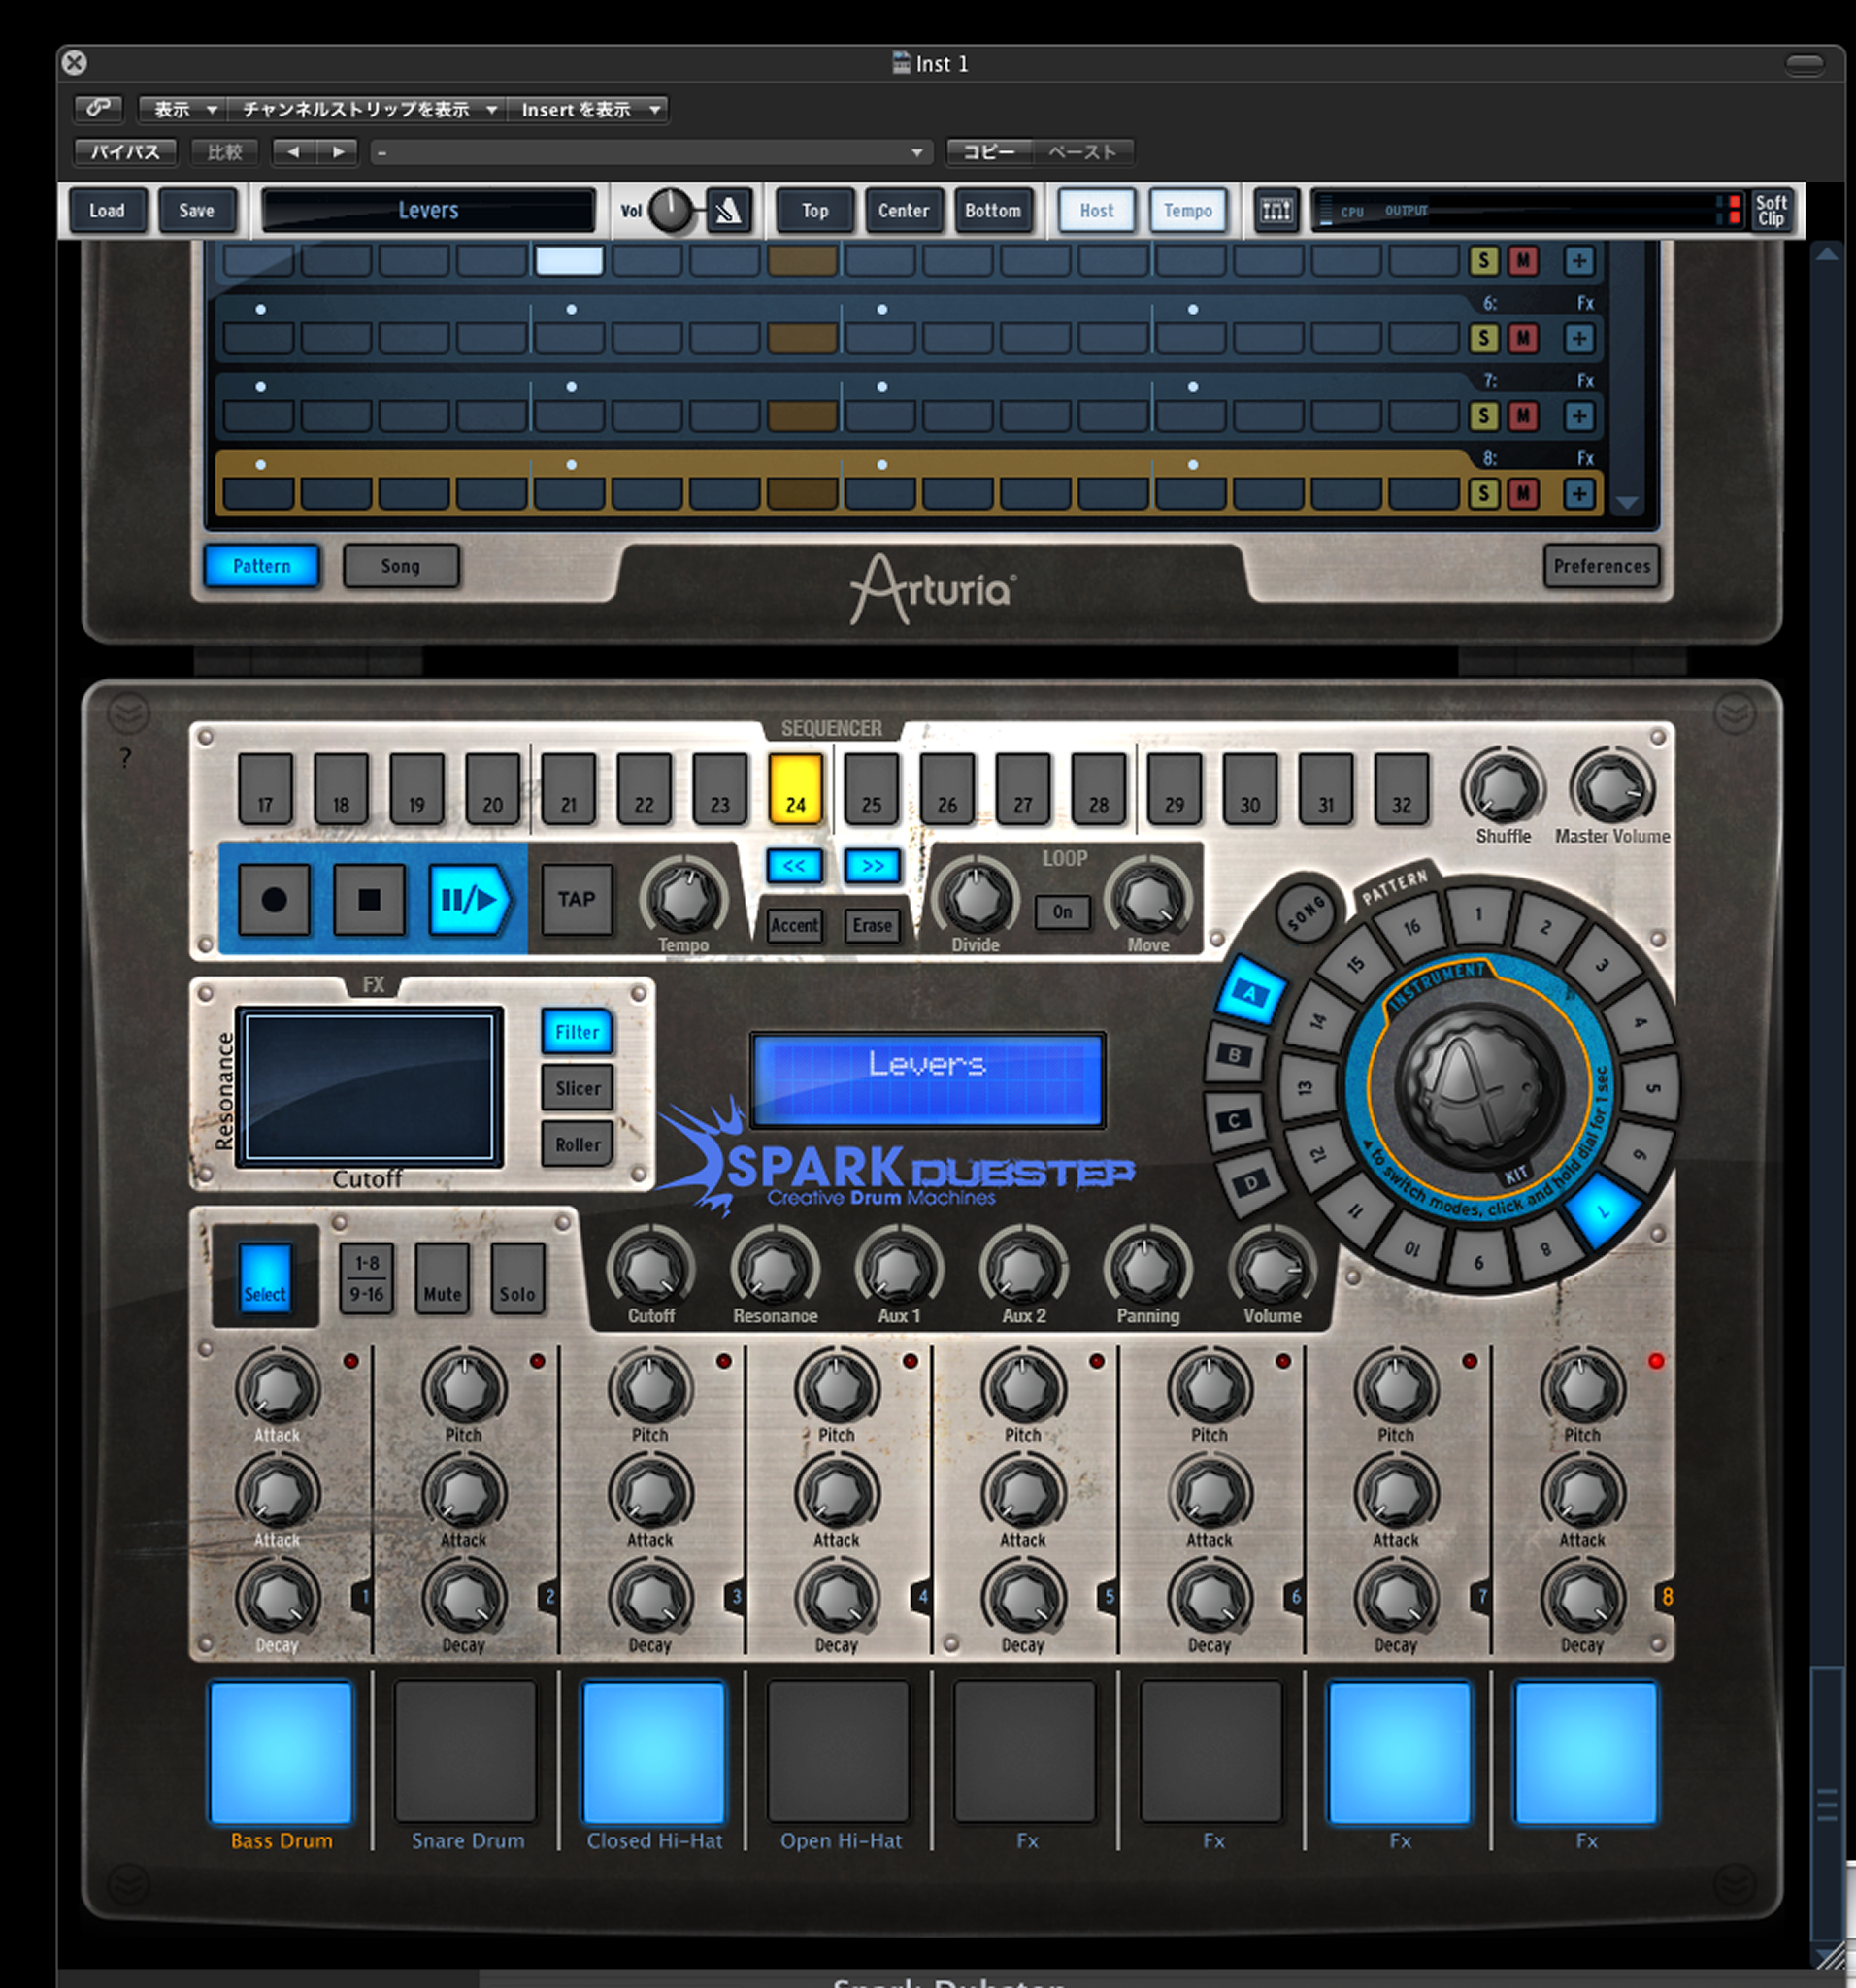This screenshot has width=1856, height=1988.
Task: Open the 表示 dropdown menu
Action: 183,109
